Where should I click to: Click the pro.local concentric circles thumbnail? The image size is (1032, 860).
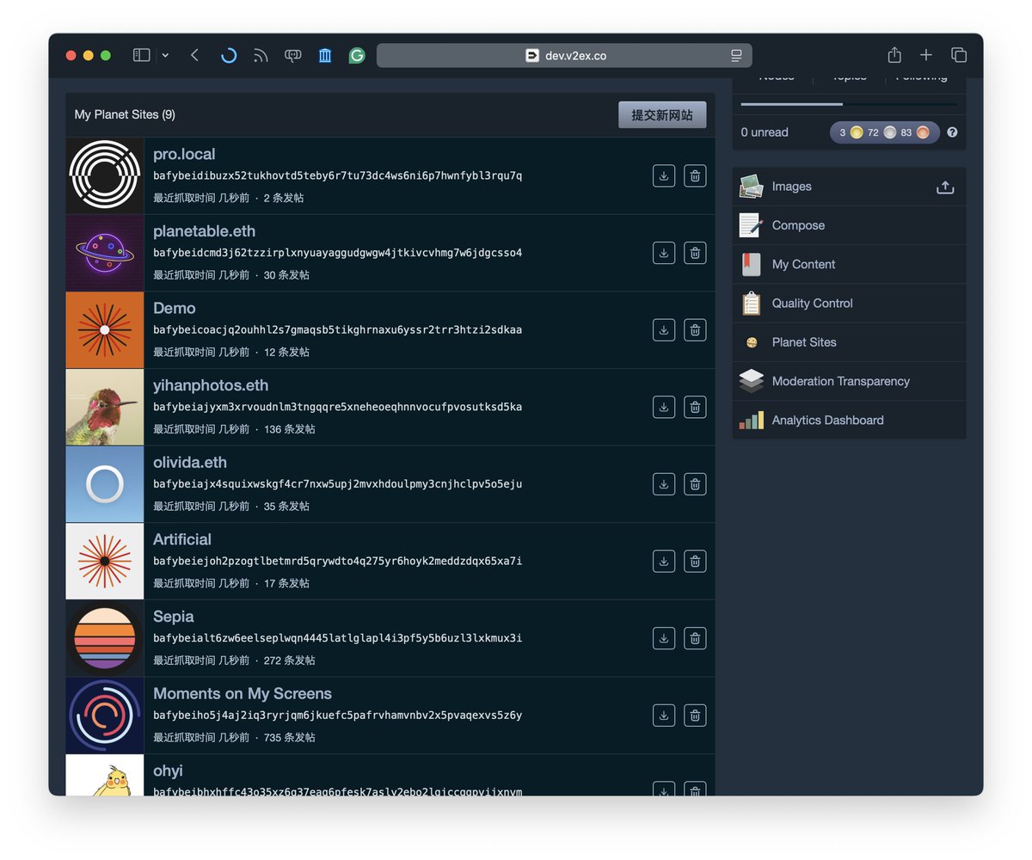coord(105,175)
